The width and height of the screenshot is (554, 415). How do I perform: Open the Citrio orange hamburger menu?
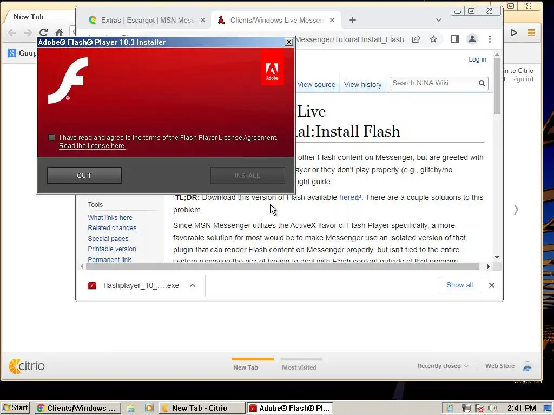[531, 33]
